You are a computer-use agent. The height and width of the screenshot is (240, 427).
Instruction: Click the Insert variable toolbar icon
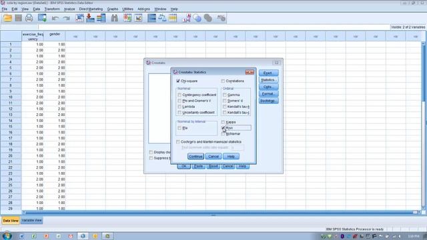(x=138, y=18)
